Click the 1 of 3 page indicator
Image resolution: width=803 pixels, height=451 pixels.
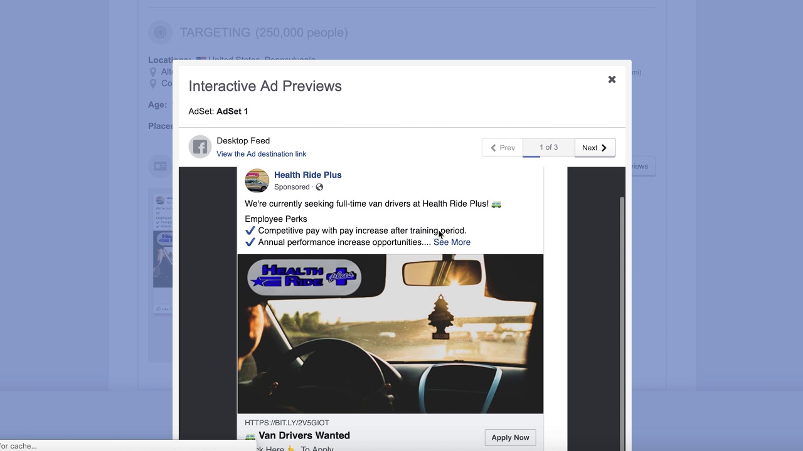coord(548,148)
